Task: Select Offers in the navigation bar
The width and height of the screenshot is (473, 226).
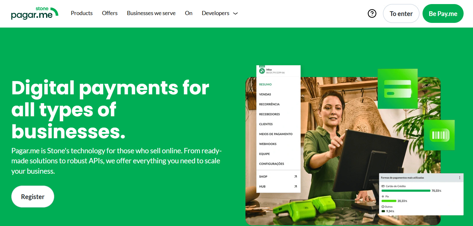Action: [x=110, y=13]
